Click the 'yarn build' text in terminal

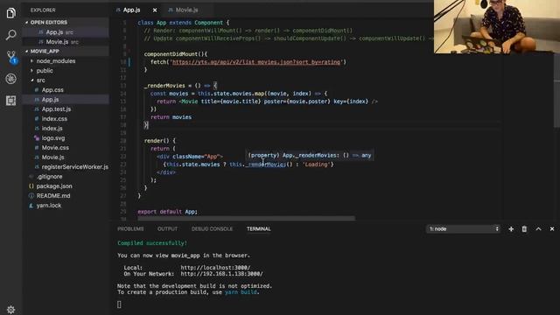click(x=241, y=292)
